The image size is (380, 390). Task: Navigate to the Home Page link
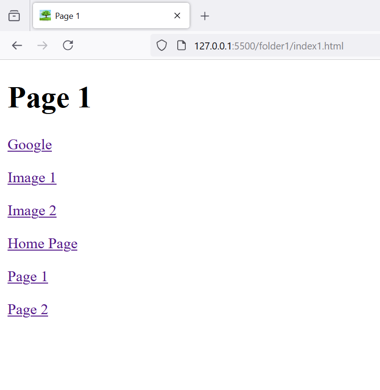pyautogui.click(x=42, y=244)
